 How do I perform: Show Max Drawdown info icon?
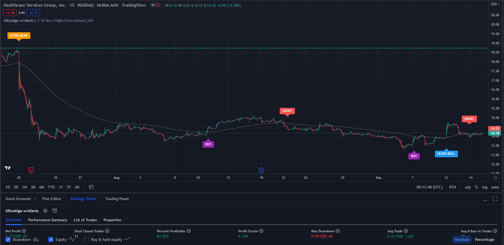338,231
